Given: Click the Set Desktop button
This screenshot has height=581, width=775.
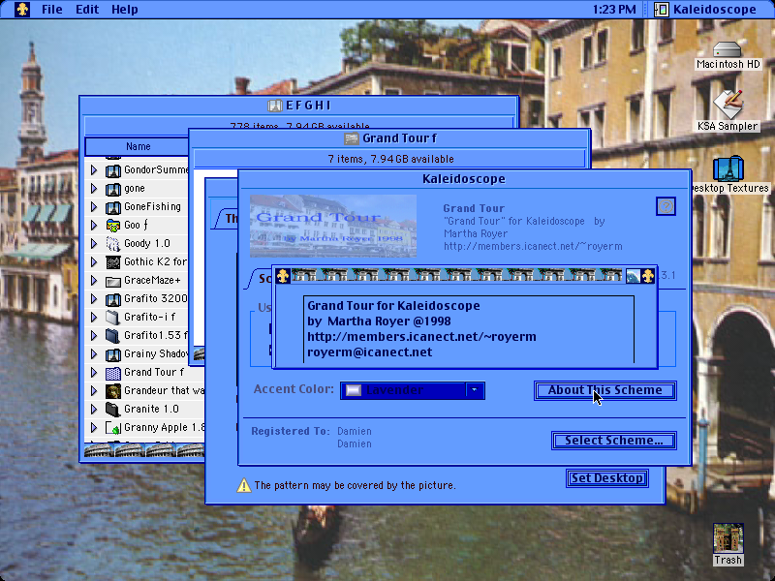Looking at the screenshot, I should (607, 478).
